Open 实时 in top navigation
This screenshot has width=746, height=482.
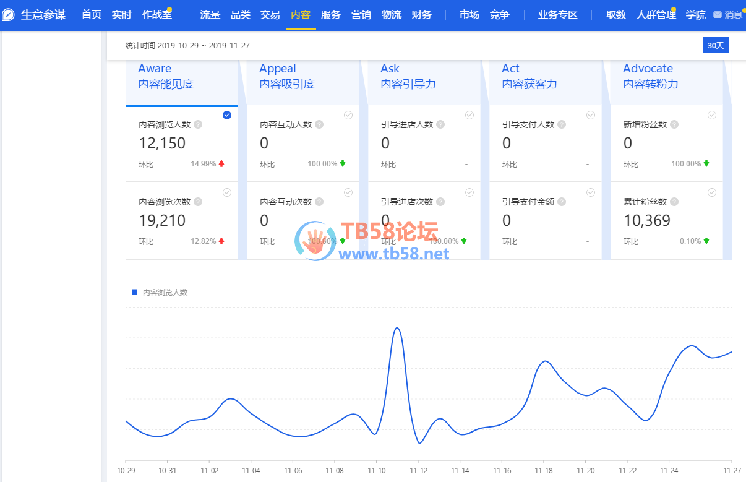[x=122, y=15]
